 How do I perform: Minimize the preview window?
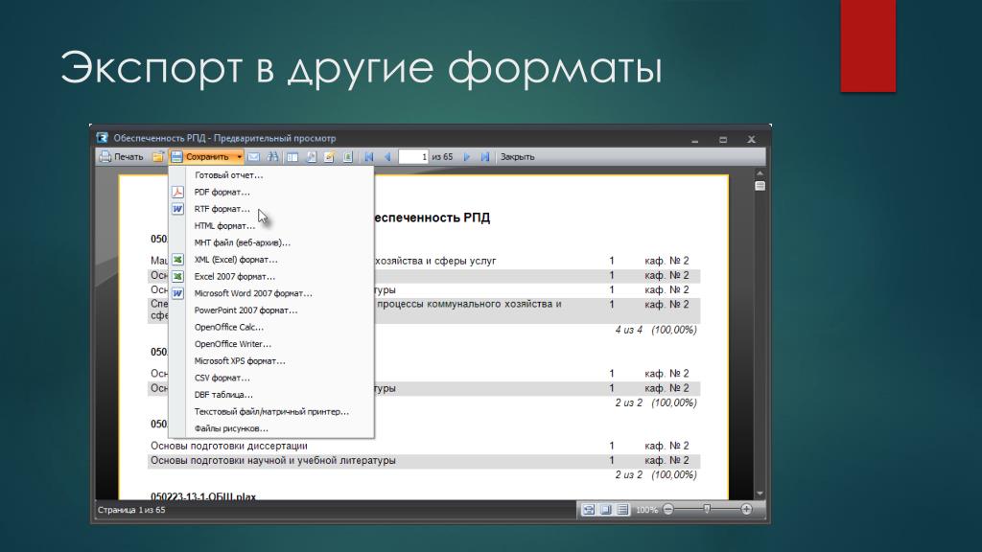694,140
